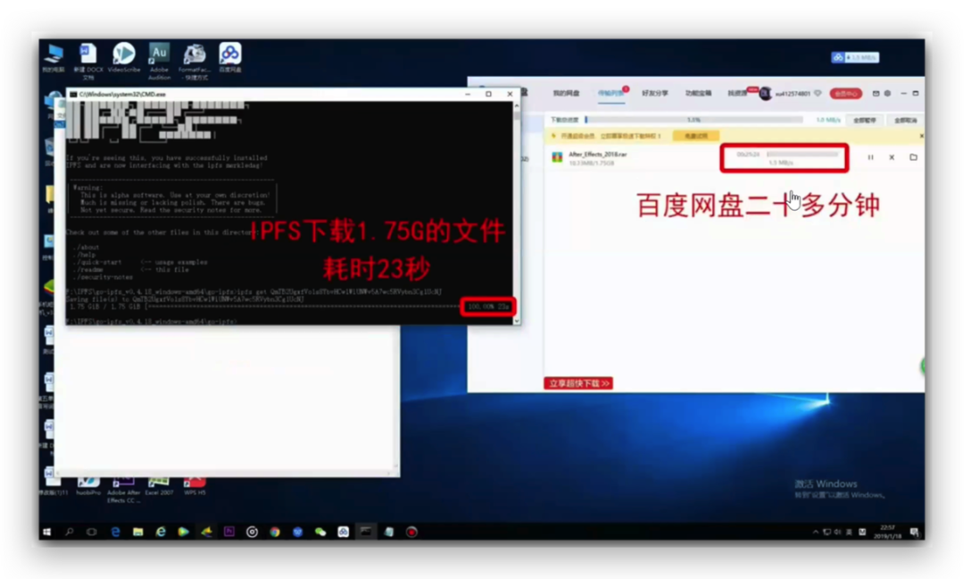Open the huobiPro desktop shortcut

88,486
